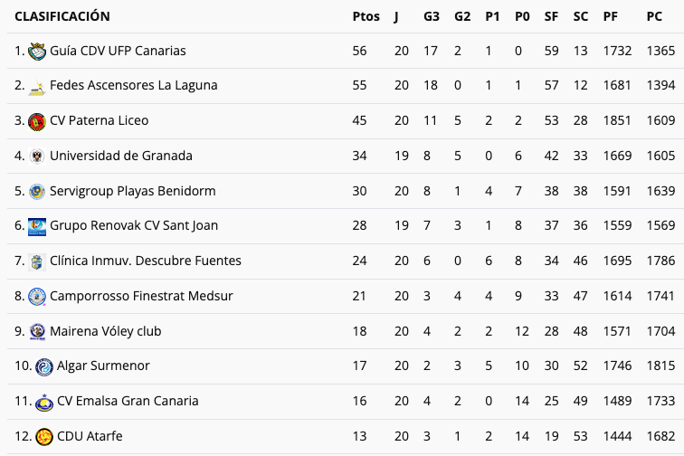Open the Guía CDV UFP Canarias team link

pyautogui.click(x=118, y=51)
